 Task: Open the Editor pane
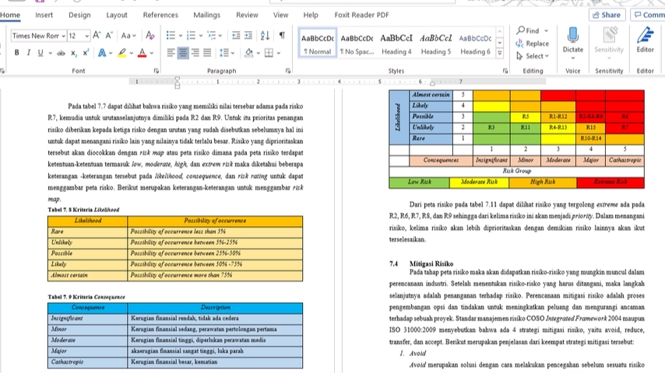tap(645, 40)
